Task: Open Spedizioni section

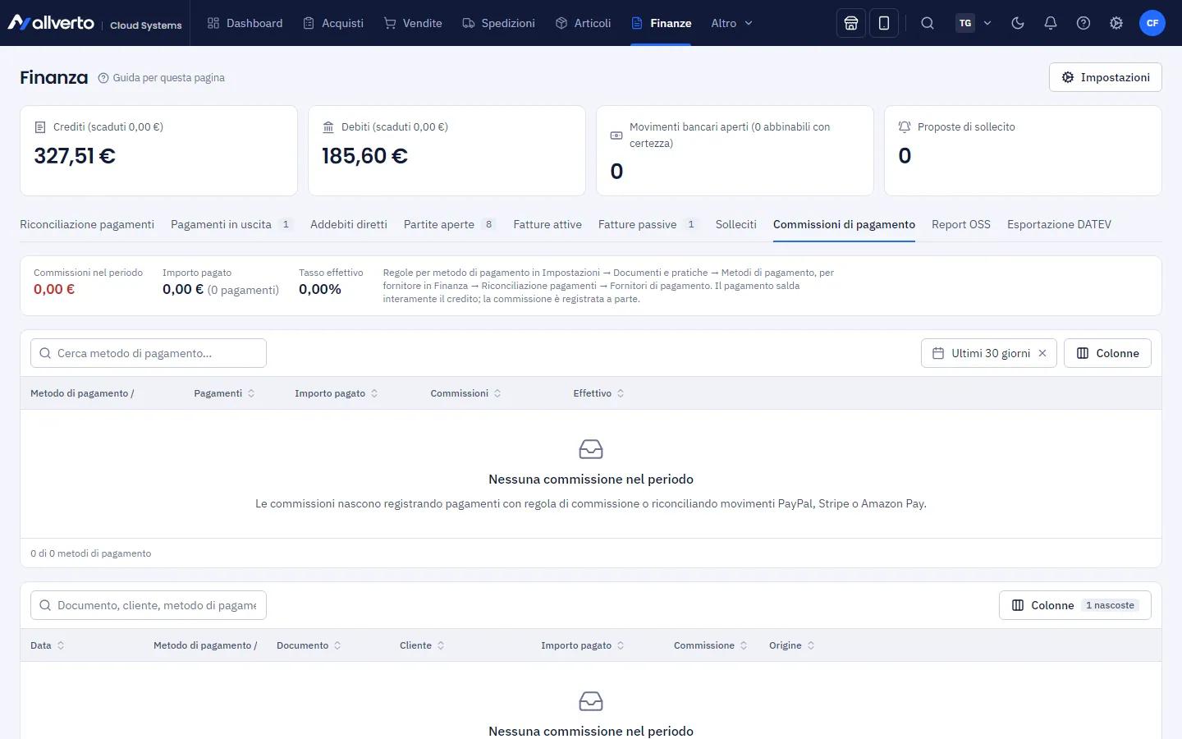Action: pos(498,23)
